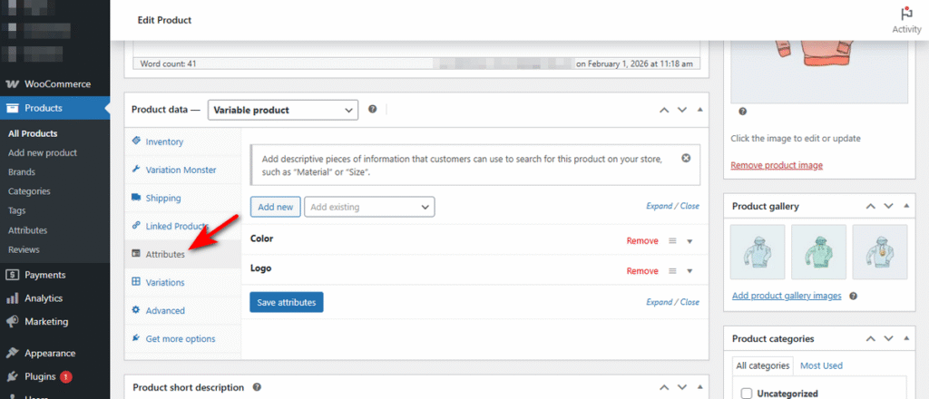This screenshot has height=399, width=929.
Task: Move Product gallery panel down
Action: click(888, 206)
